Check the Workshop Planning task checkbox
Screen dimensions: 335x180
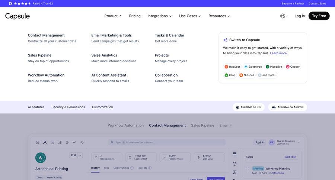click(248, 168)
